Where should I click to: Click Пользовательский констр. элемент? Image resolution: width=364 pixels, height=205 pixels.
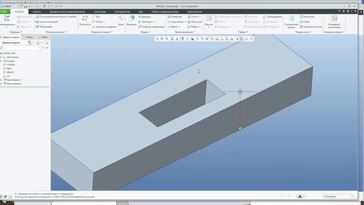(56, 17)
